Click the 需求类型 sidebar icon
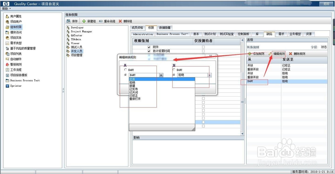Viewport: 335px width, 174px height. tap(7, 43)
